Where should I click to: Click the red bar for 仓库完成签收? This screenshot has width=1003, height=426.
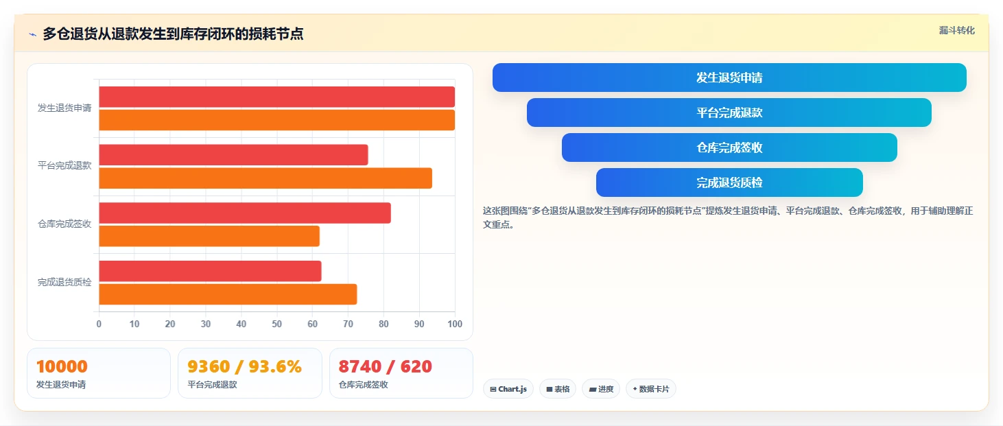245,213
